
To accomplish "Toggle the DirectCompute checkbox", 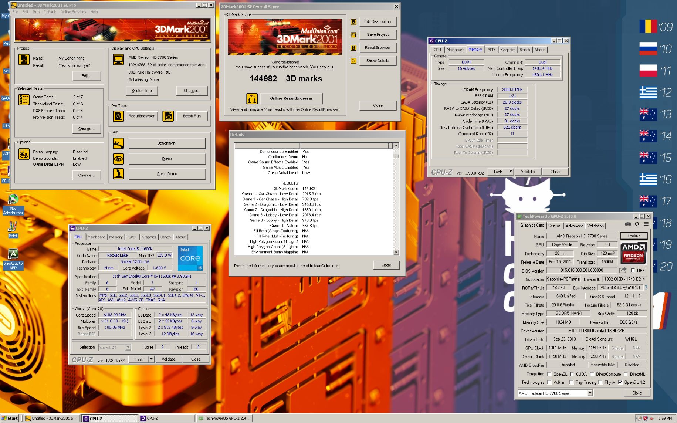I will (x=592, y=374).
